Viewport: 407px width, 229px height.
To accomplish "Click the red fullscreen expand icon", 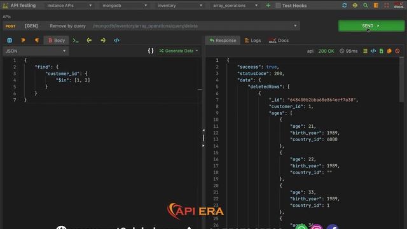I will tap(387, 5).
